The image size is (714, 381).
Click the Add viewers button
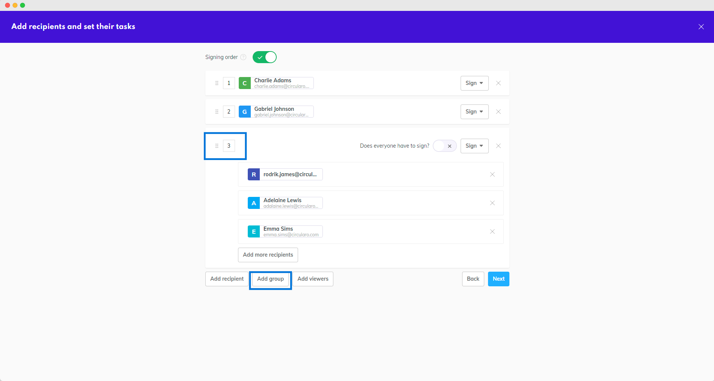pos(313,279)
